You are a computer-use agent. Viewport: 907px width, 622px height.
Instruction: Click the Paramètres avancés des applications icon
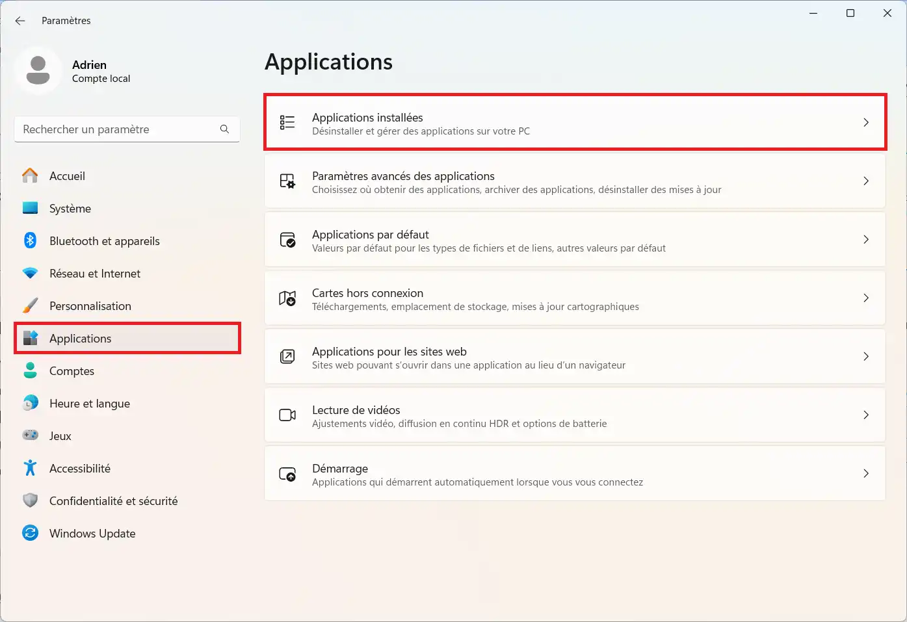(287, 181)
